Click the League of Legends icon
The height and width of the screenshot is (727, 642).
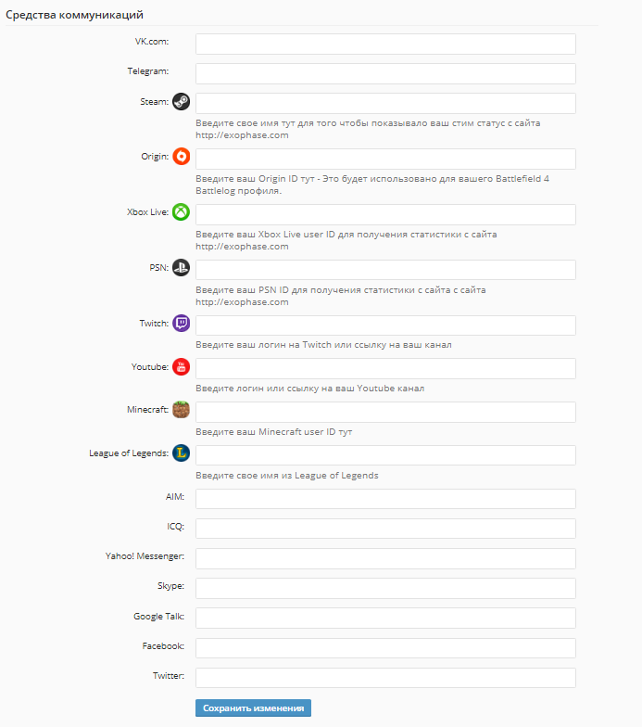pyautogui.click(x=182, y=453)
